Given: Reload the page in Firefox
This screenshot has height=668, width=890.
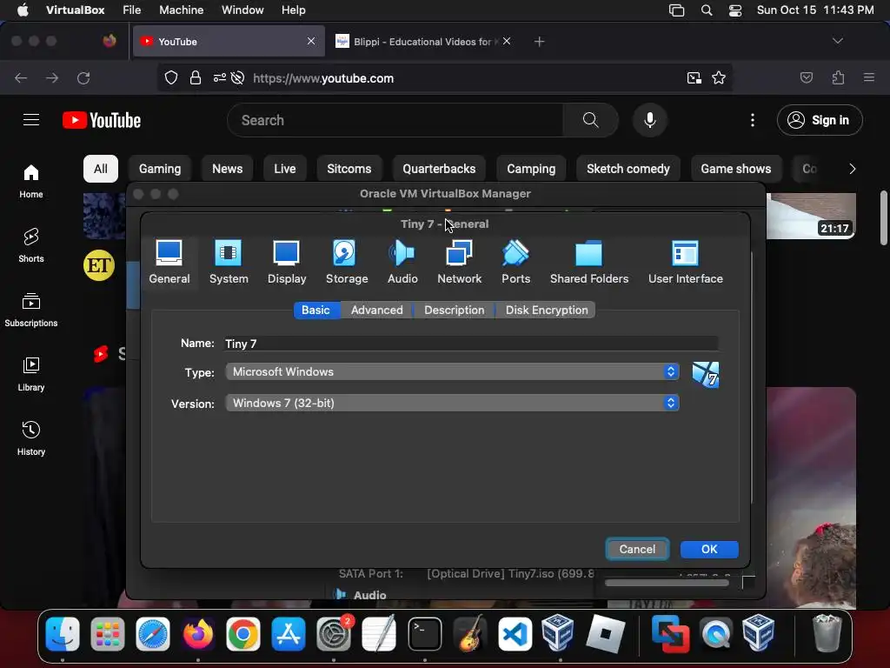Looking at the screenshot, I should (x=83, y=77).
